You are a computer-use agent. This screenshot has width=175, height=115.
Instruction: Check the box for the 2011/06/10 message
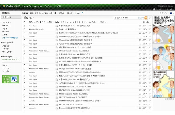click(24, 54)
